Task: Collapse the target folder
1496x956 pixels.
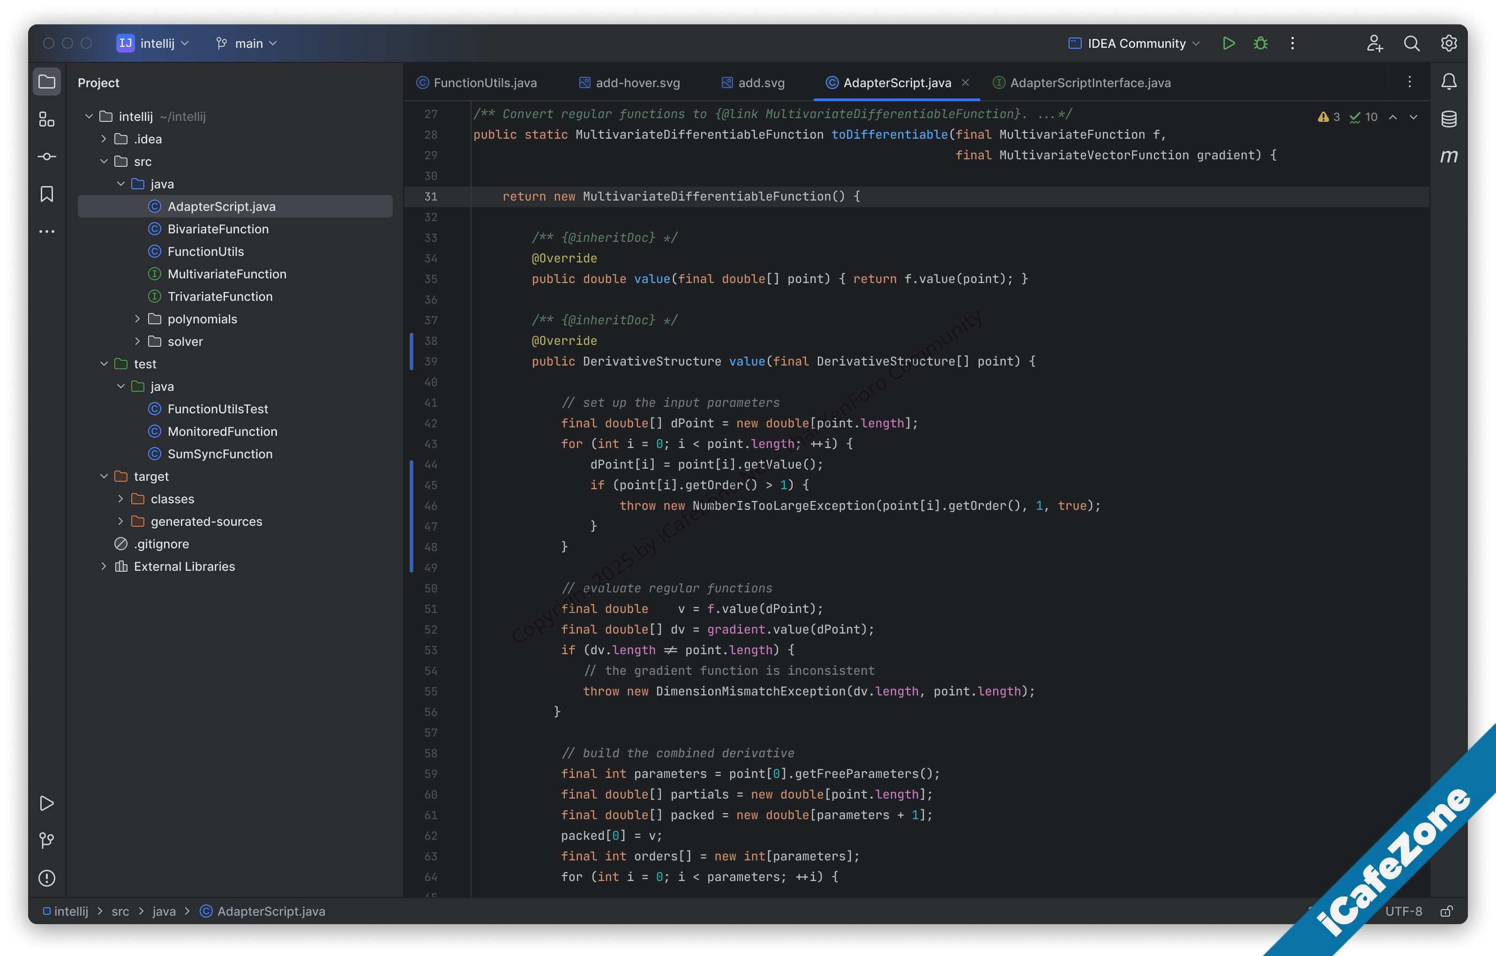Action: tap(104, 476)
